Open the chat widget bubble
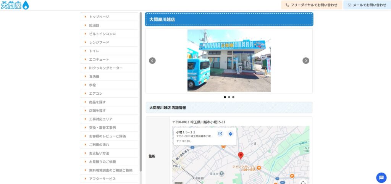 point(381,178)
